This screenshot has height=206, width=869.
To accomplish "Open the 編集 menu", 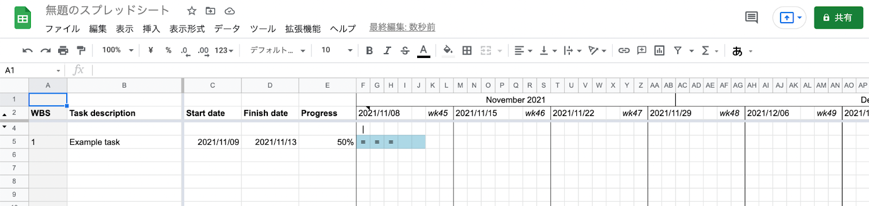I will click(x=98, y=29).
